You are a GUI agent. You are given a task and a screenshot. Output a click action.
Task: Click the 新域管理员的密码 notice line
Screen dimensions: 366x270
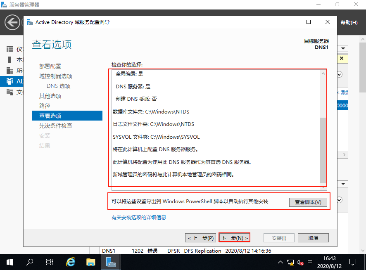173,175
